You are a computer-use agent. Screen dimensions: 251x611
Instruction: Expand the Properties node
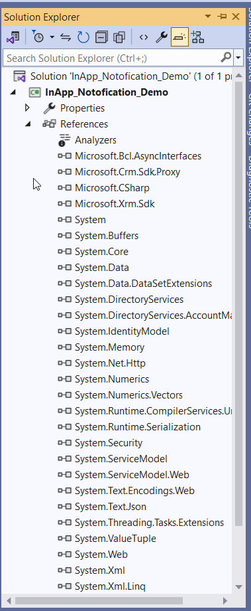(27, 108)
